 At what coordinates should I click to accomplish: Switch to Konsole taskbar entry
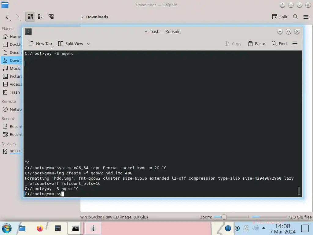(x=75, y=228)
